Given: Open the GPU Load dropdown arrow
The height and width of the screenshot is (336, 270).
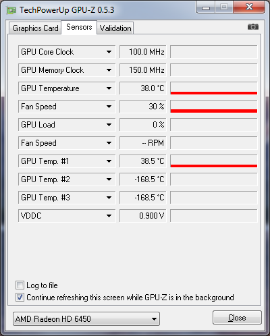Looking at the screenshot, I should tap(109, 125).
